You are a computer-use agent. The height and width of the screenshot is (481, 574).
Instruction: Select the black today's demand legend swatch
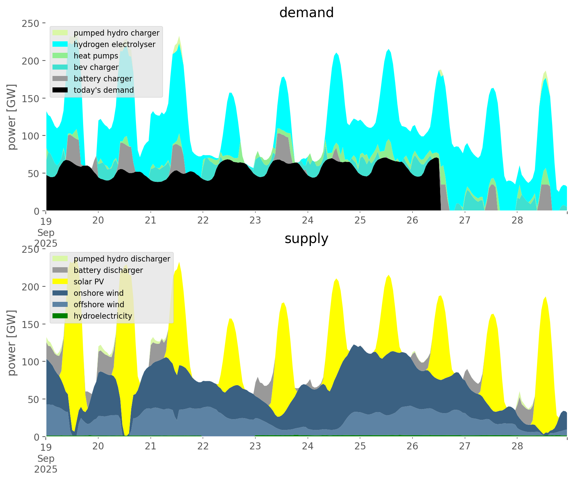tap(61, 90)
